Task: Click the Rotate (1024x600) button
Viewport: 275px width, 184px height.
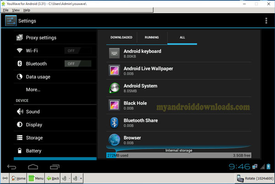Action: pyautogui.click(x=255, y=178)
